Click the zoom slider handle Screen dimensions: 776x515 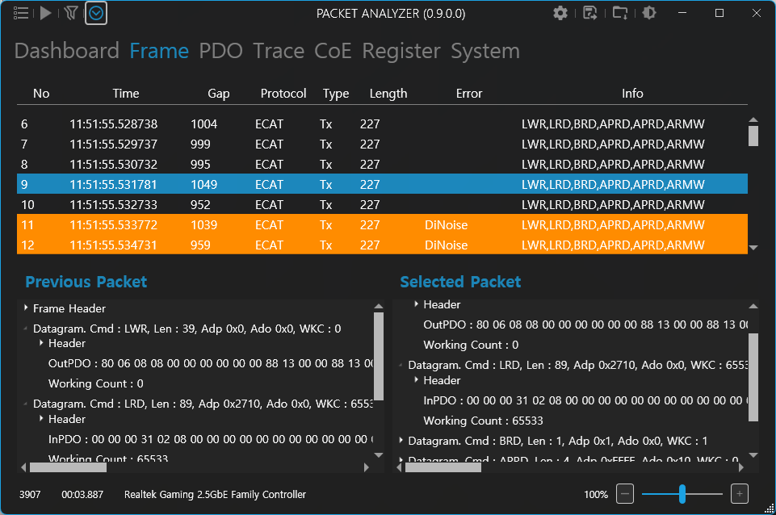point(682,494)
